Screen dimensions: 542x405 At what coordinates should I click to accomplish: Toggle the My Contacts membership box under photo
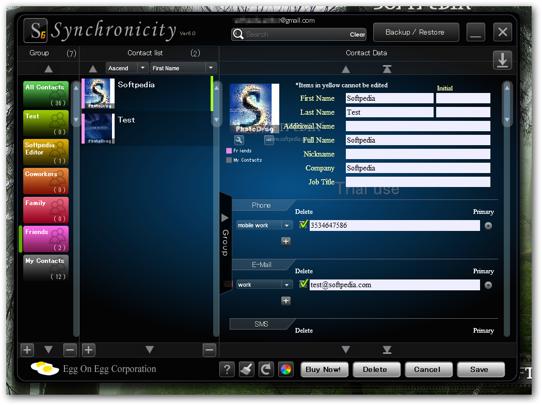pyautogui.click(x=229, y=160)
